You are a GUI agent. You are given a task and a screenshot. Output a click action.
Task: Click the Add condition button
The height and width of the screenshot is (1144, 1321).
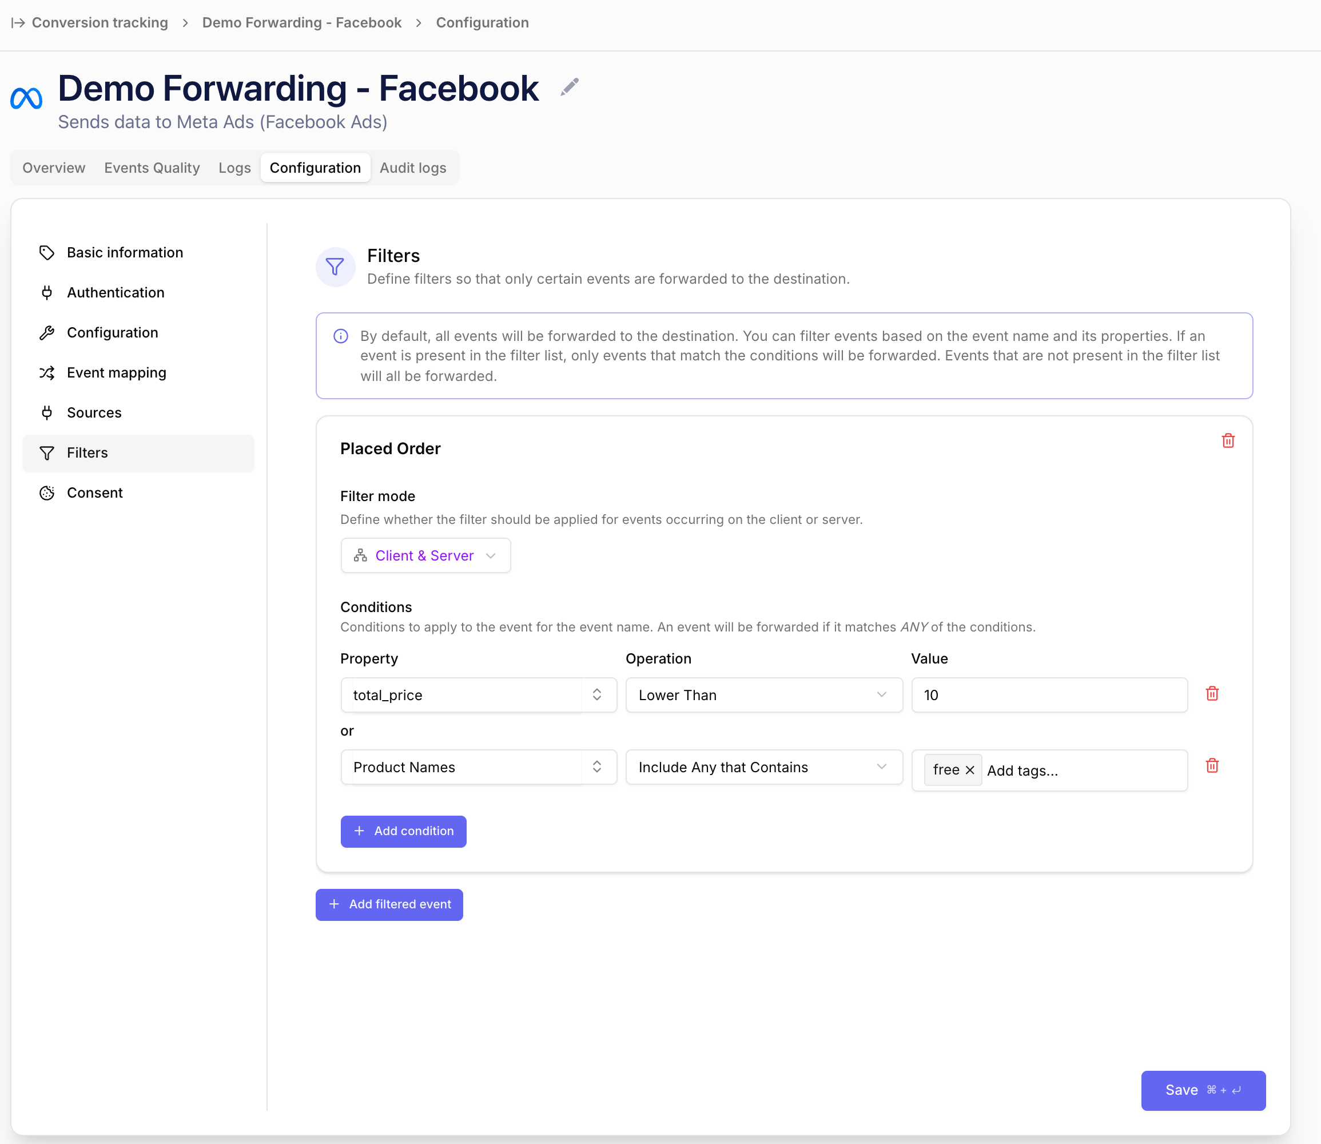point(403,831)
